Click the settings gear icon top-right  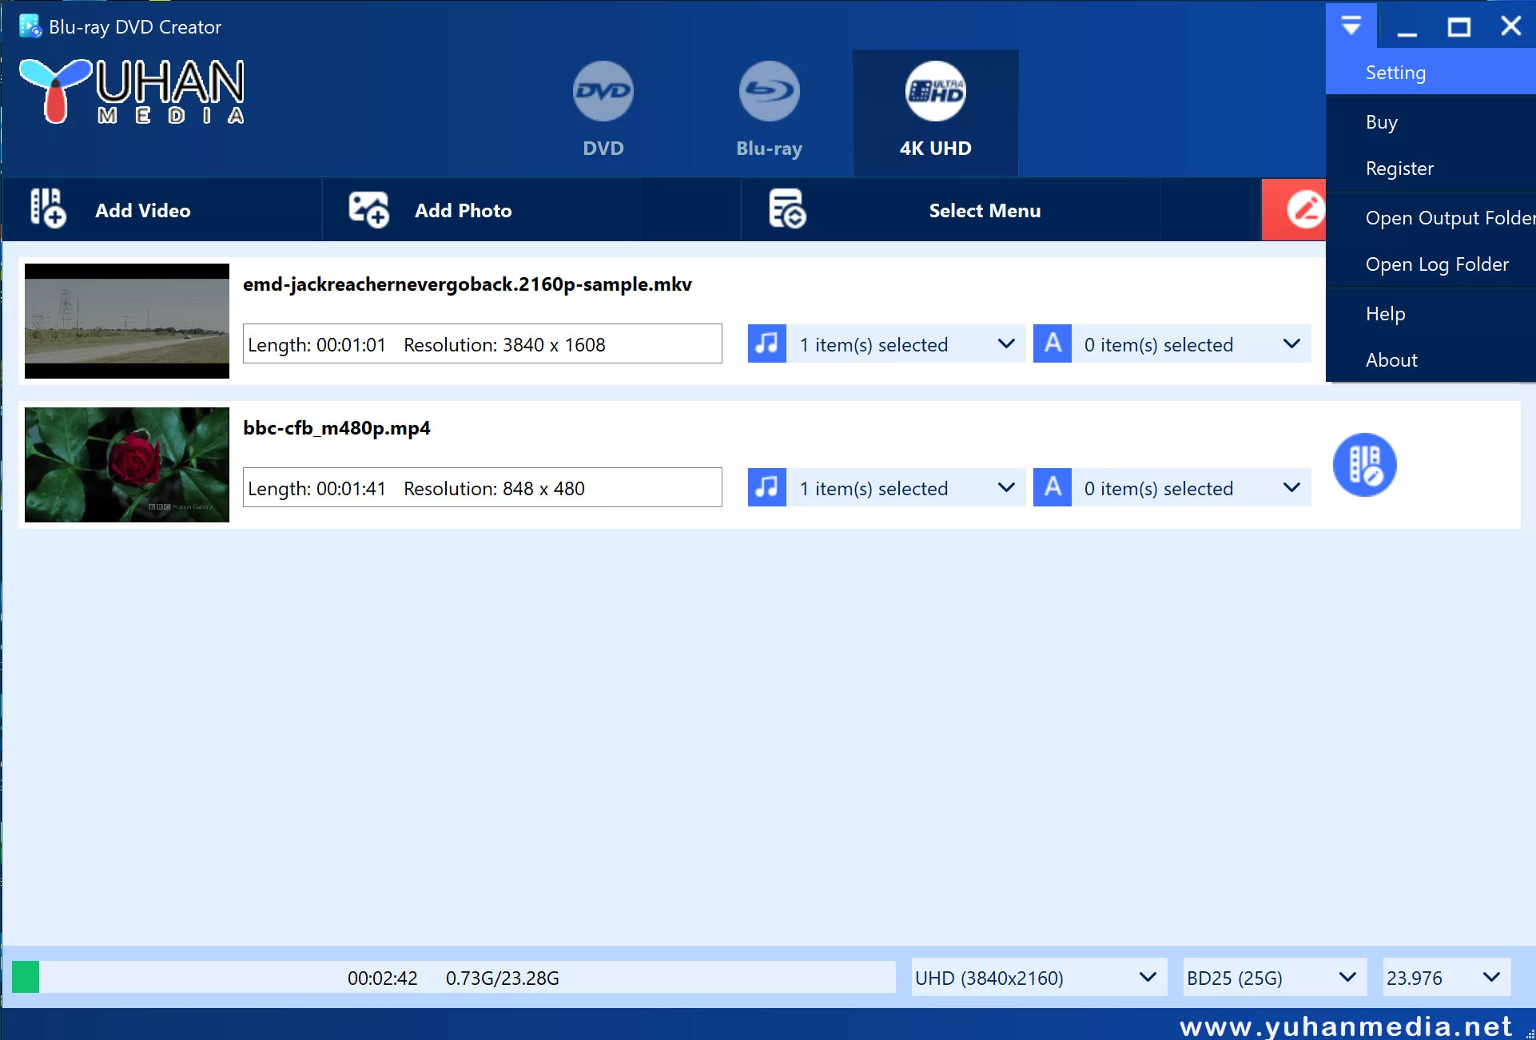1351,25
